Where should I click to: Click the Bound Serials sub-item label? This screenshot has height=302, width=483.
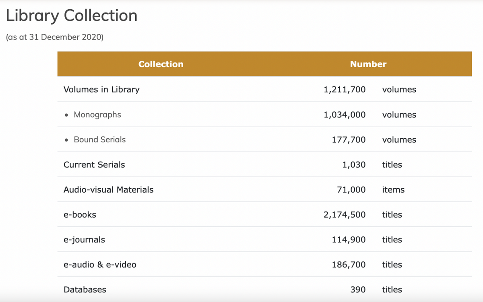(x=99, y=140)
